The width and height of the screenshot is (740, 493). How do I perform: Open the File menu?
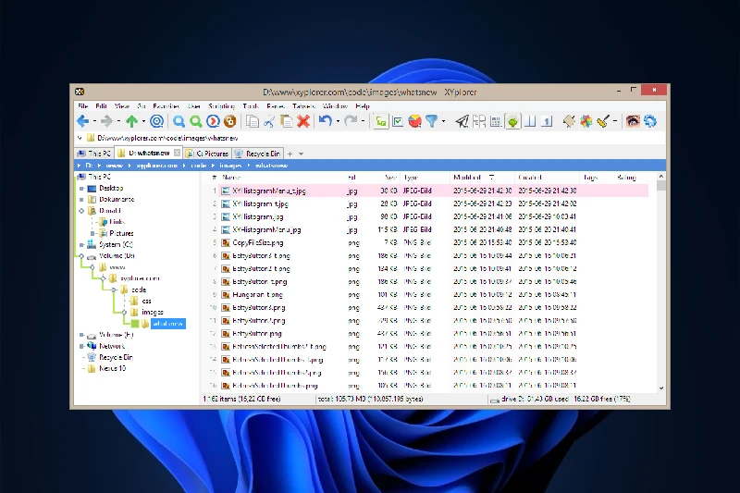tap(82, 106)
